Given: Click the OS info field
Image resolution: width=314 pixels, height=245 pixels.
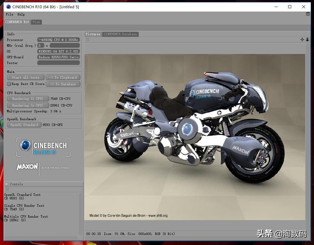Looking at the screenshot, I should tap(59, 51).
